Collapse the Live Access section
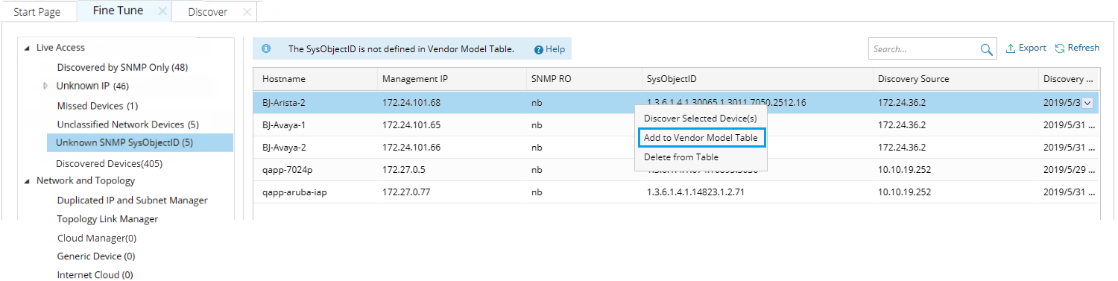This screenshot has width=1118, height=281. coord(27,48)
